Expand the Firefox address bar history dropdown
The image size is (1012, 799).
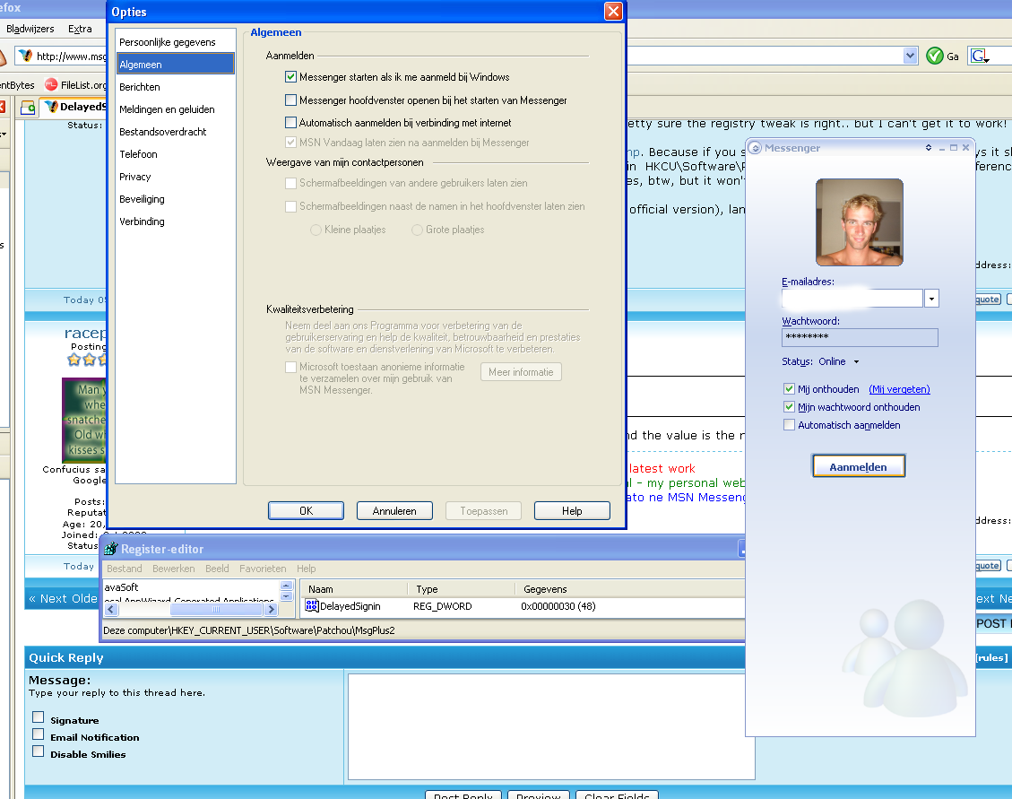tap(911, 56)
